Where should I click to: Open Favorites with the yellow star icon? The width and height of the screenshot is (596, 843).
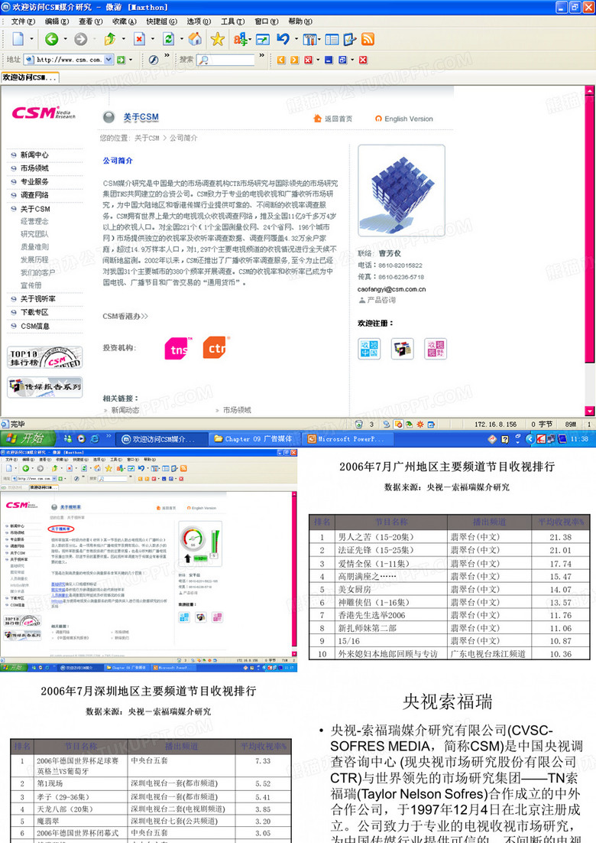[x=218, y=39]
